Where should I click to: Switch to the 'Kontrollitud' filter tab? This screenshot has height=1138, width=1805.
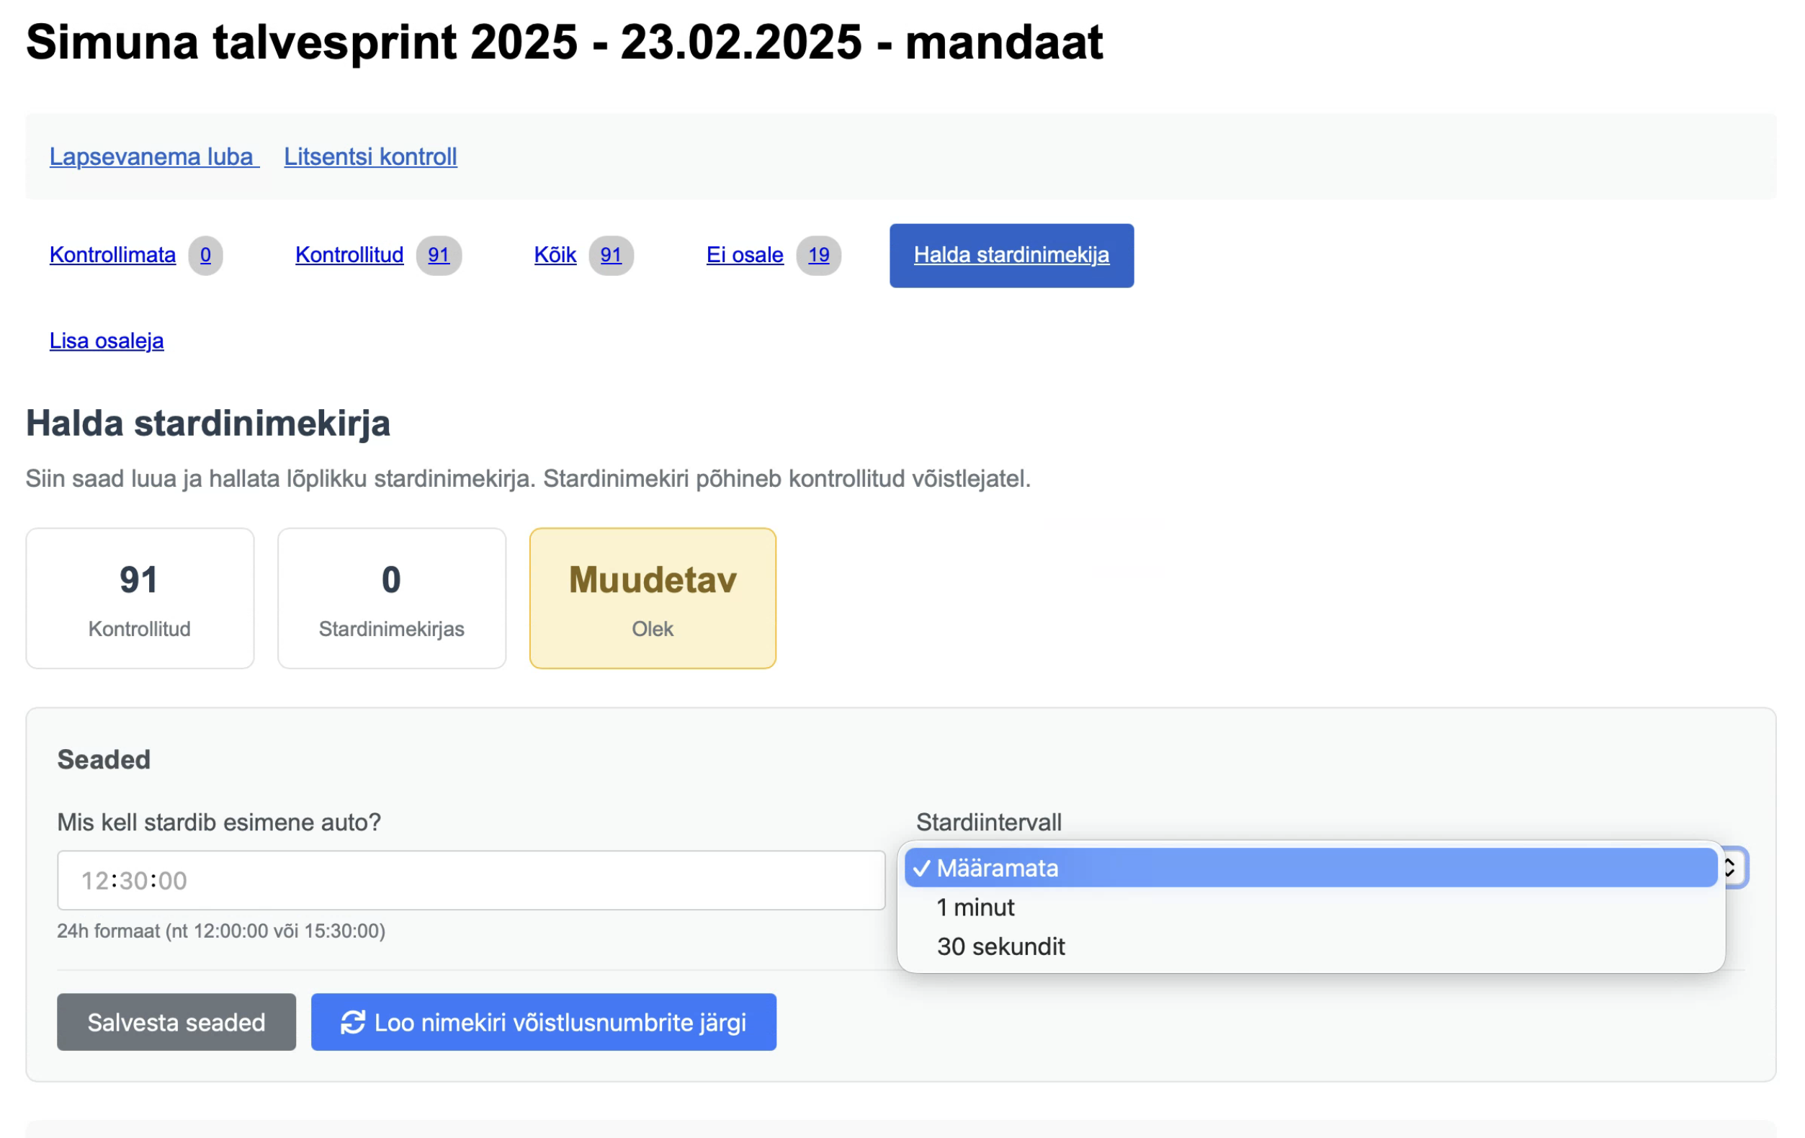click(349, 255)
